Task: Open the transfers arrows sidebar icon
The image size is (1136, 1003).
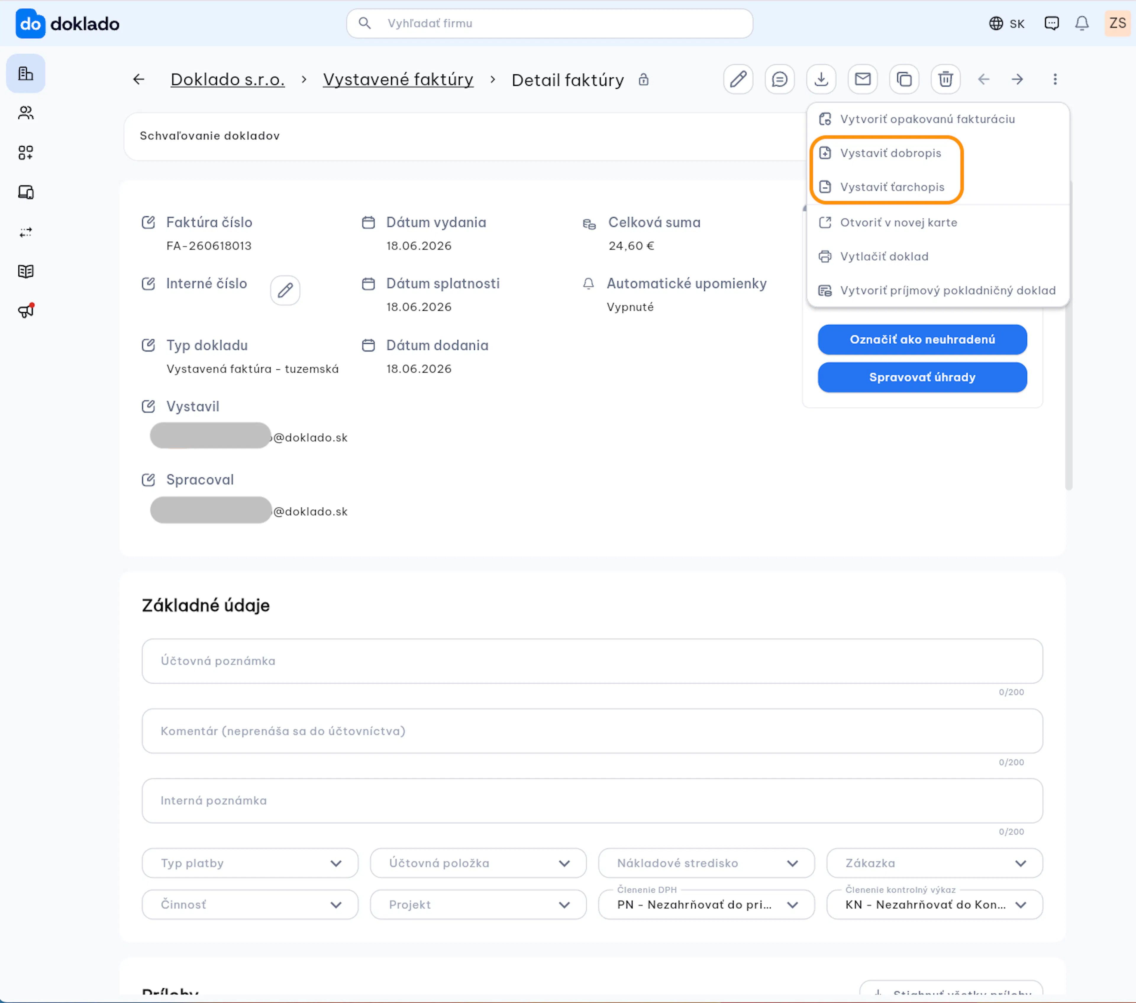Action: (25, 232)
